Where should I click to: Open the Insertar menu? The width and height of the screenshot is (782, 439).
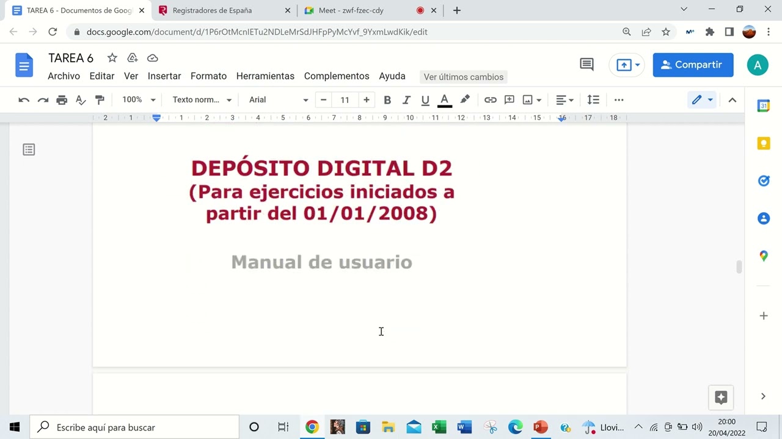click(x=164, y=76)
